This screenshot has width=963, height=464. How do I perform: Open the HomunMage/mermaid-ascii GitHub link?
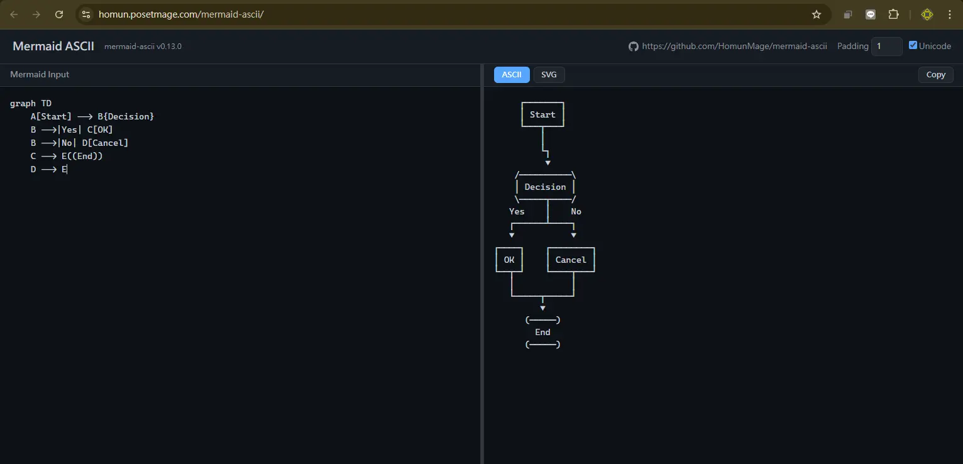point(734,47)
